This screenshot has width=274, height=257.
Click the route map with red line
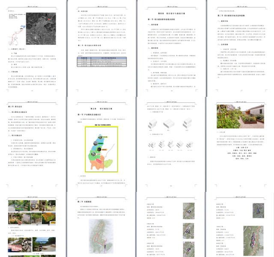point(17,35)
